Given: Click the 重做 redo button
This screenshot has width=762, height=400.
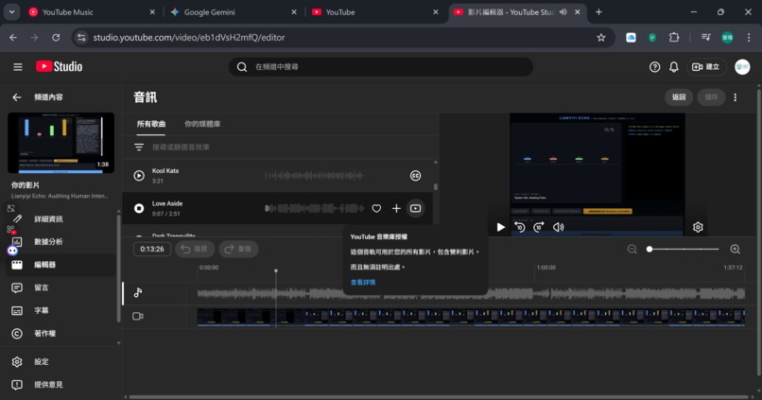Looking at the screenshot, I should click(x=238, y=250).
